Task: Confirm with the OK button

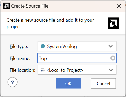Action: [x=68, y=83]
